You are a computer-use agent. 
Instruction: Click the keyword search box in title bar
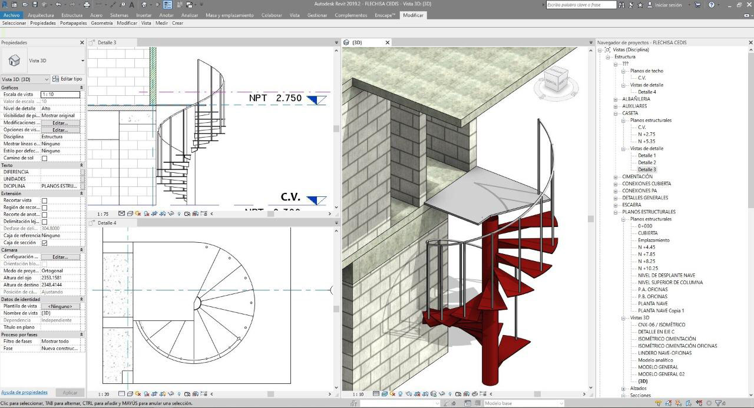point(581,5)
